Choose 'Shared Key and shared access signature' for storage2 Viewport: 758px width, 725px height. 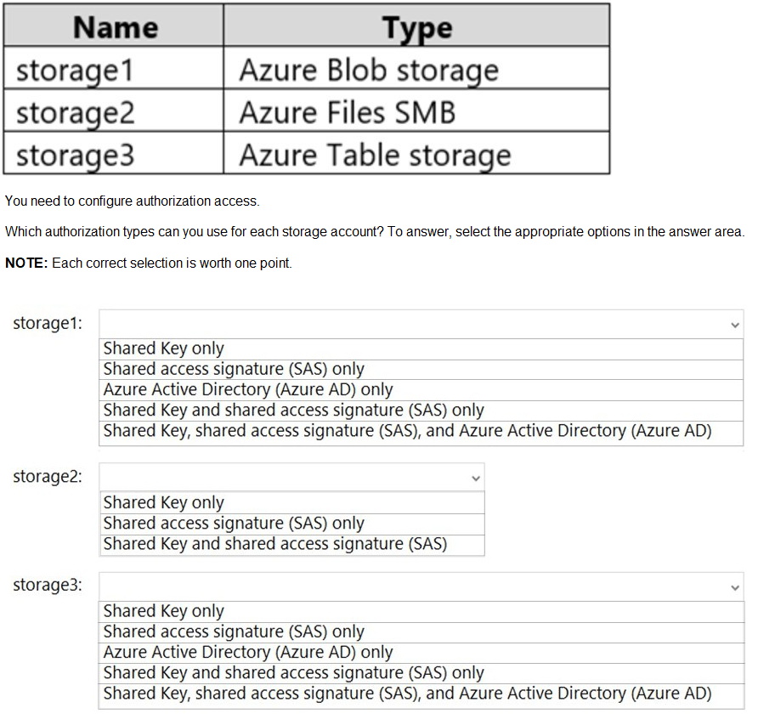coord(275,543)
